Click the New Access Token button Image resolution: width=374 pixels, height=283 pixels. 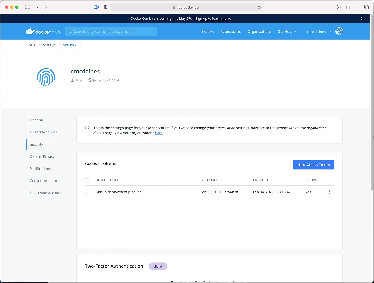coord(313,165)
